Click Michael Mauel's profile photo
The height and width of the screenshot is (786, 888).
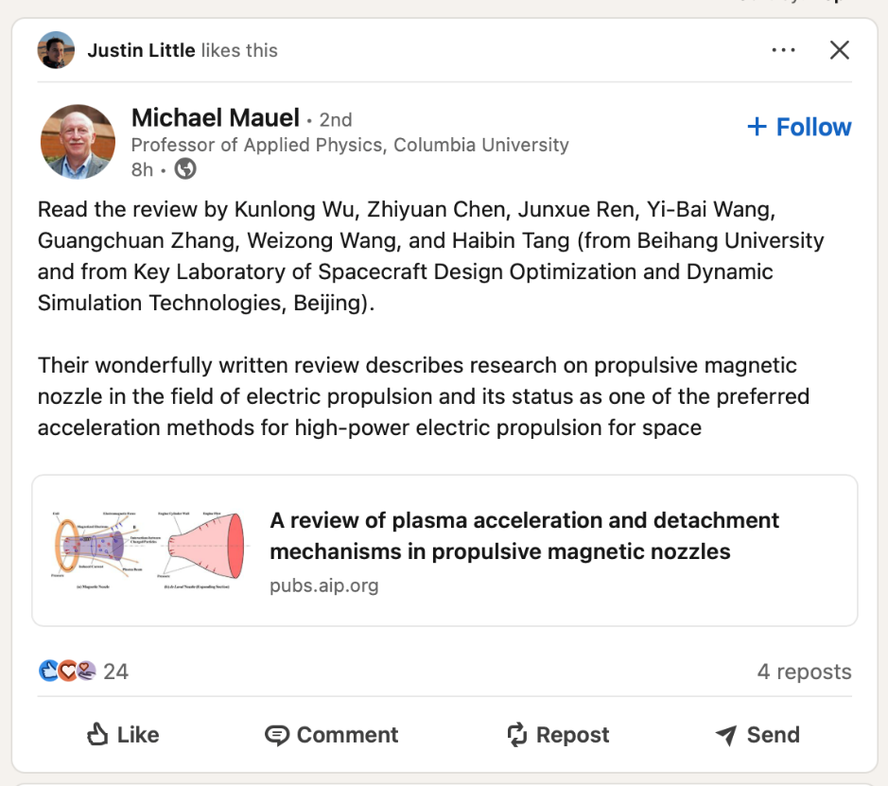click(x=78, y=142)
